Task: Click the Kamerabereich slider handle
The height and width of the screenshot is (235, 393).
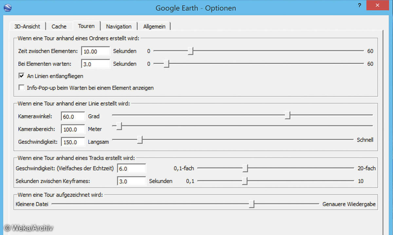Action: [119, 126]
